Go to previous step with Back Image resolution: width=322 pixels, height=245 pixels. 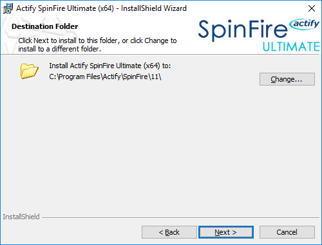click(169, 232)
